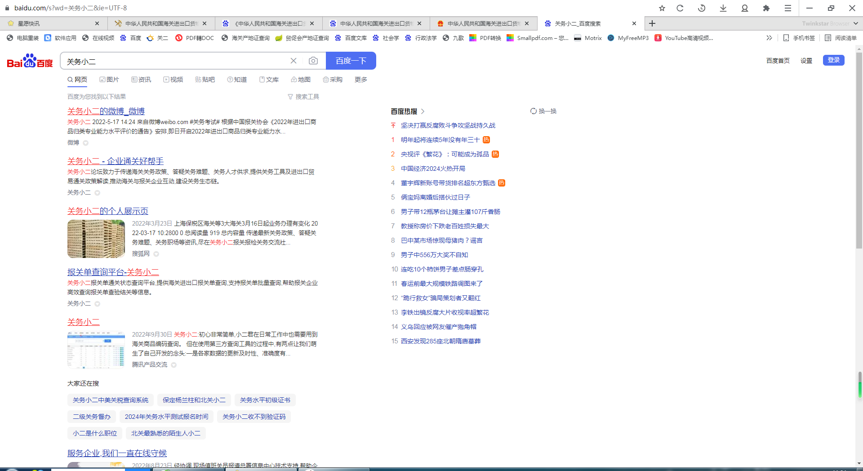Open the extensions puzzle icon
Image resolution: width=863 pixels, height=471 pixels.
click(766, 8)
